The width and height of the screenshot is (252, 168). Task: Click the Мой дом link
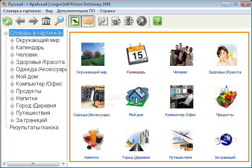click(136, 115)
